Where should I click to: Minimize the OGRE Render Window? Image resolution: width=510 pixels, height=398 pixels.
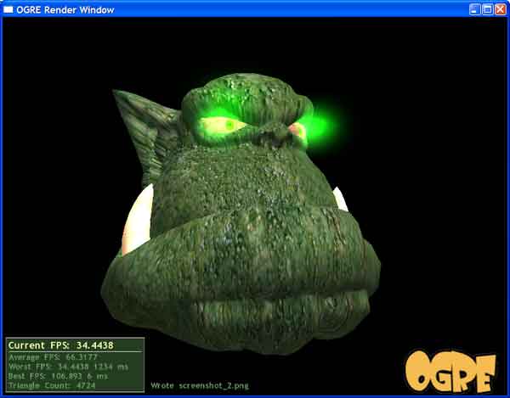474,9
